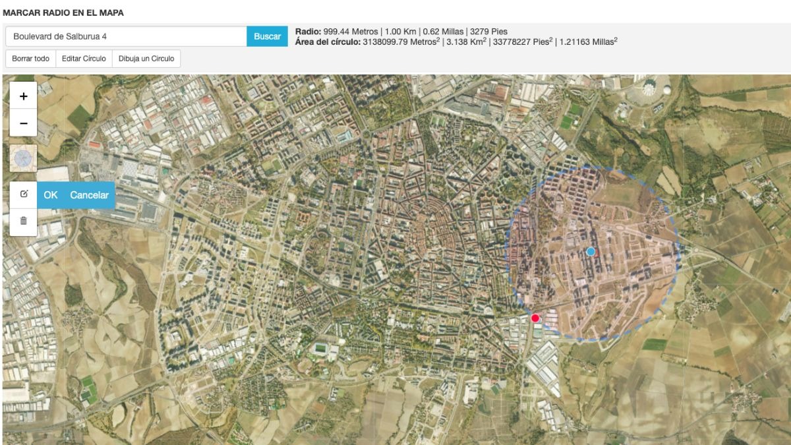The width and height of the screenshot is (791, 445).
Task: Click the red marker on the map
Action: point(535,317)
